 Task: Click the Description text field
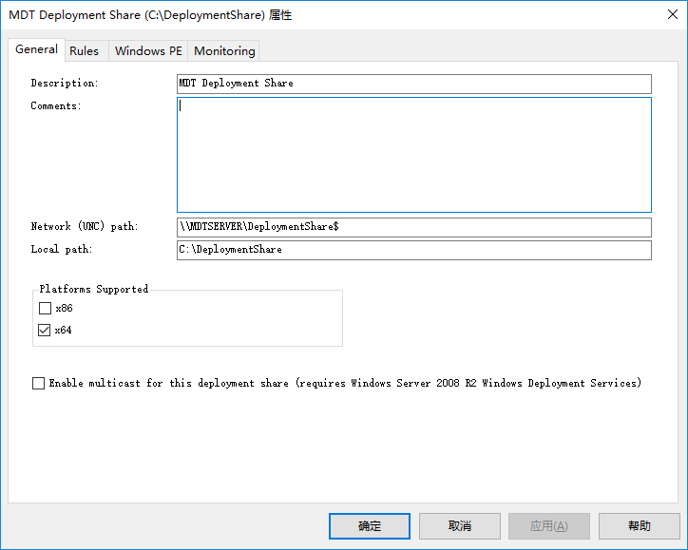click(413, 84)
